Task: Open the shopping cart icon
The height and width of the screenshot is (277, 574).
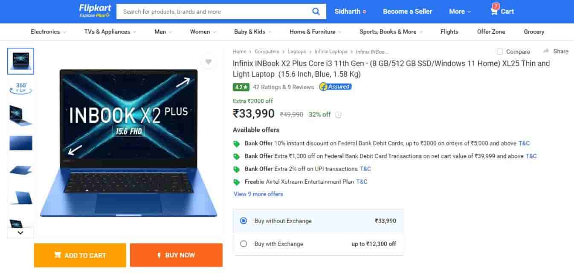Action: point(494,11)
